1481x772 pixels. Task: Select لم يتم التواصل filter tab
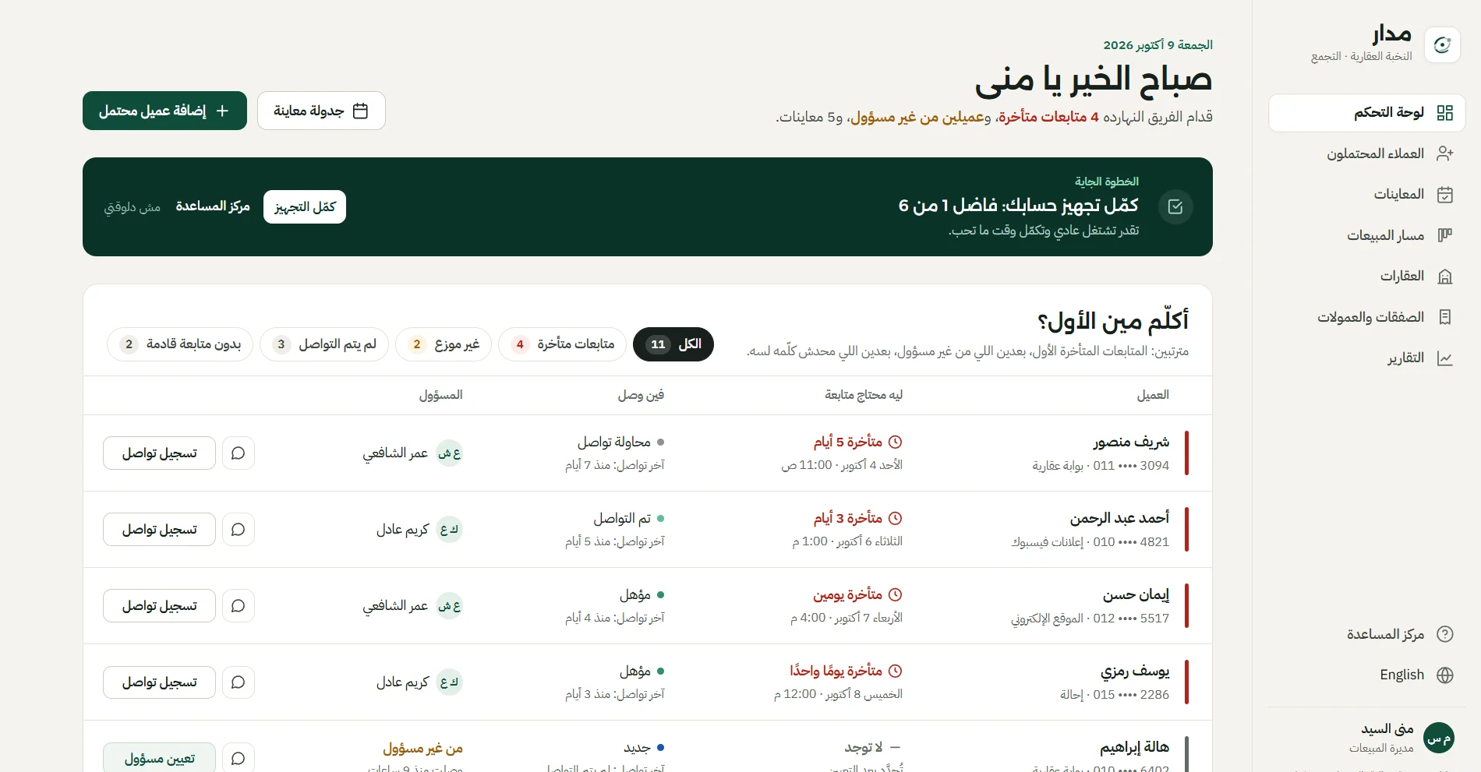coord(324,344)
